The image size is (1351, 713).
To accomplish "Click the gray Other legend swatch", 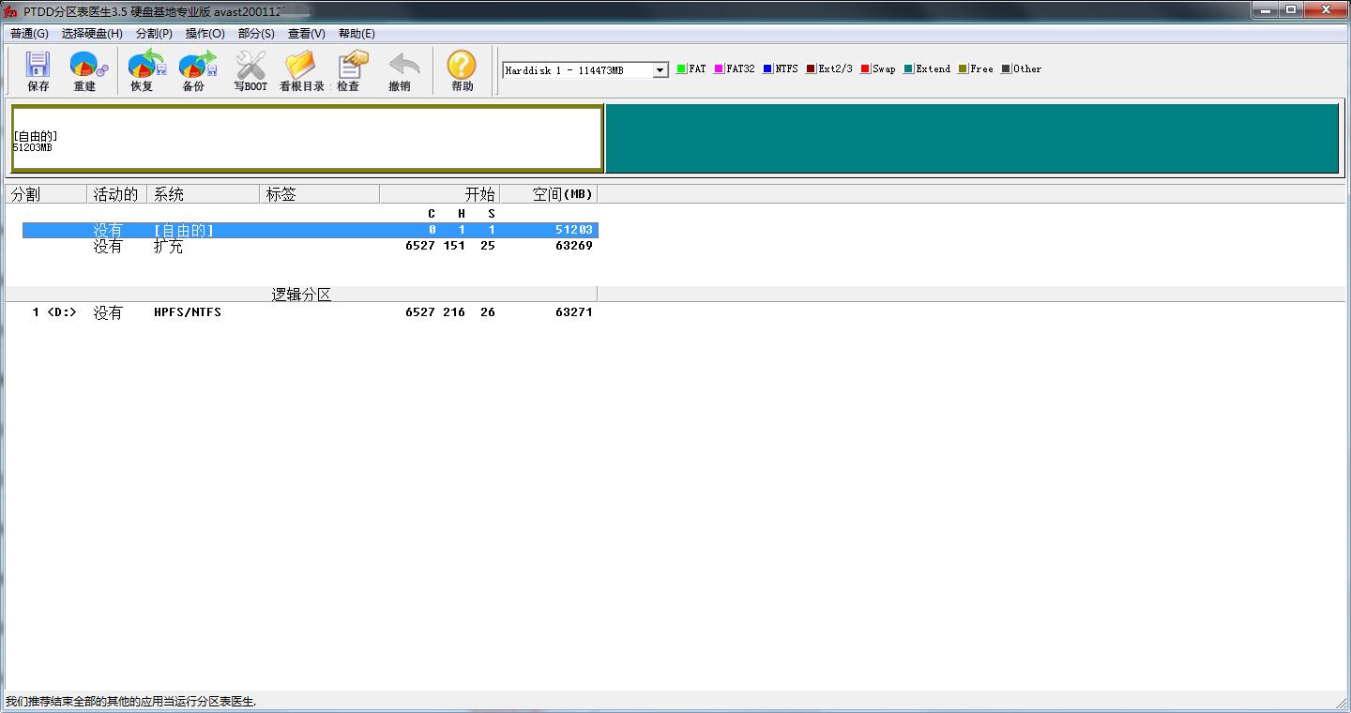I will coord(1006,68).
